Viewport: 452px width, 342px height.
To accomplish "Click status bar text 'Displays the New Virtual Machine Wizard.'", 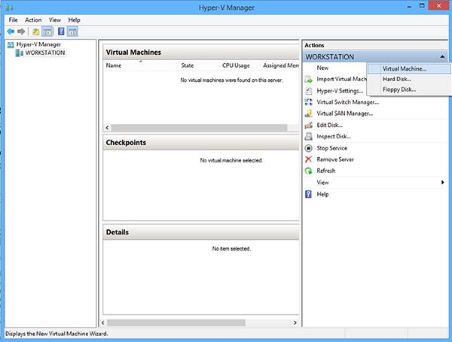I will point(56,334).
